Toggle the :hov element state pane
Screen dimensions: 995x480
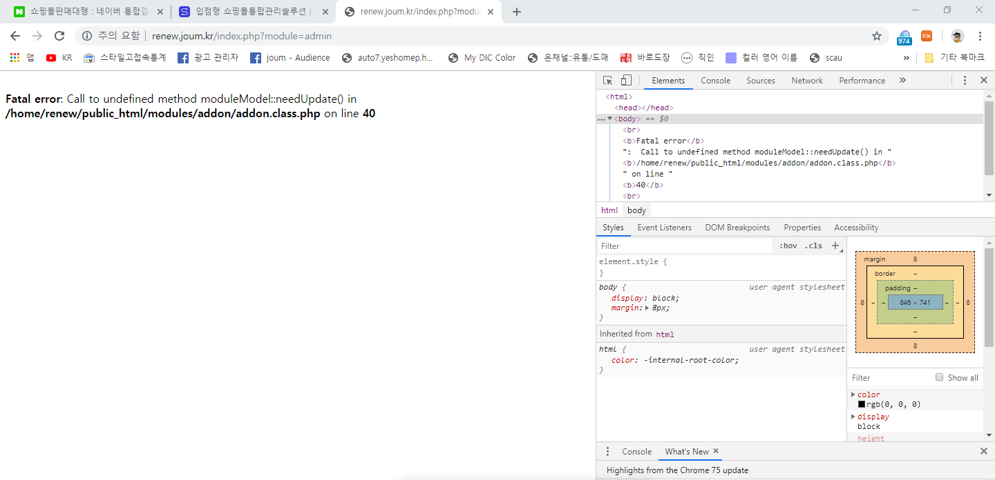(x=788, y=246)
